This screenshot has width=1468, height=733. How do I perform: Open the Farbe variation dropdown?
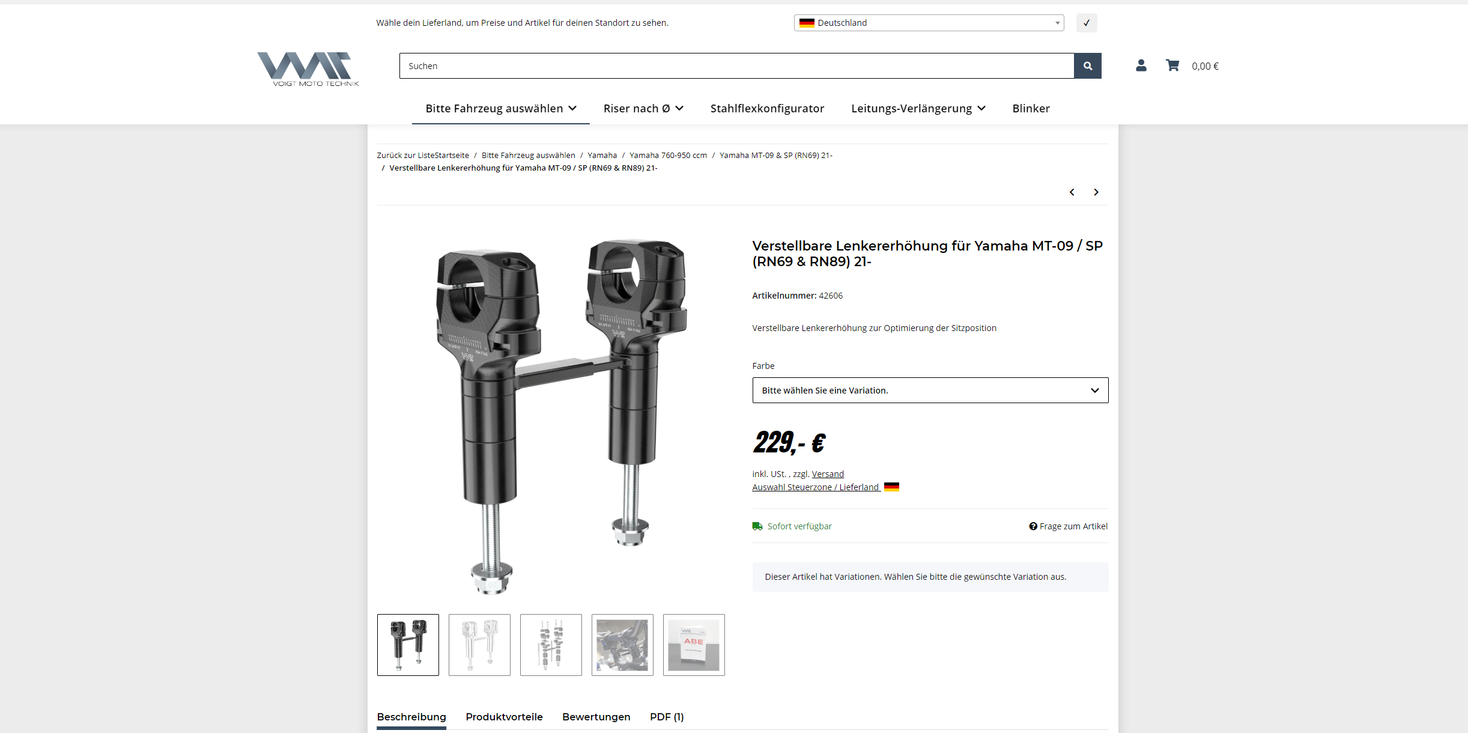pyautogui.click(x=930, y=391)
